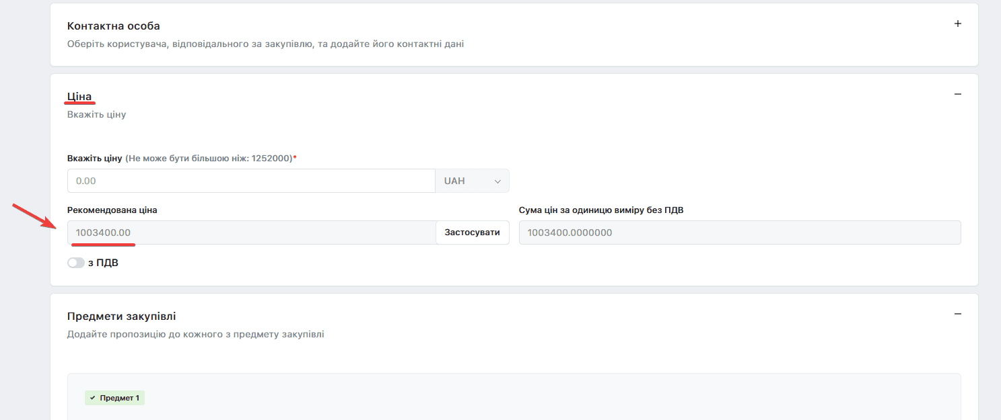Click the Оберіть користувача description text
The image size is (1001, 420).
(266, 44)
